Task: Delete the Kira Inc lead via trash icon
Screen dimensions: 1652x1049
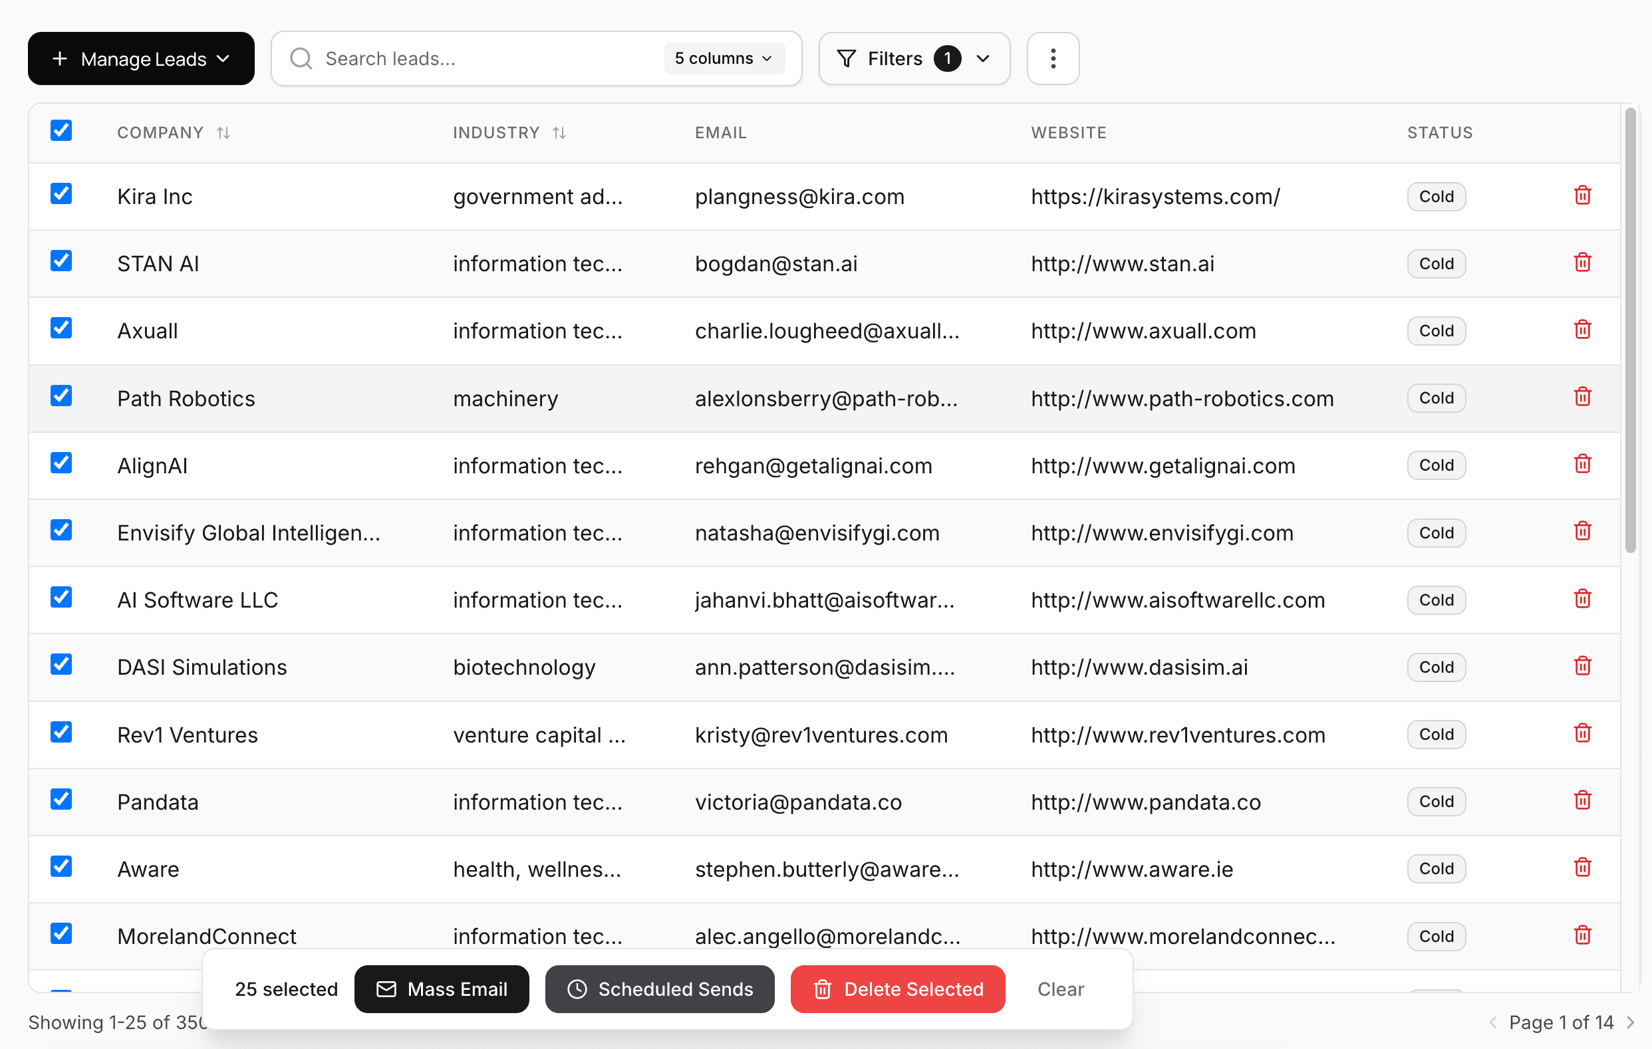Action: point(1582,196)
